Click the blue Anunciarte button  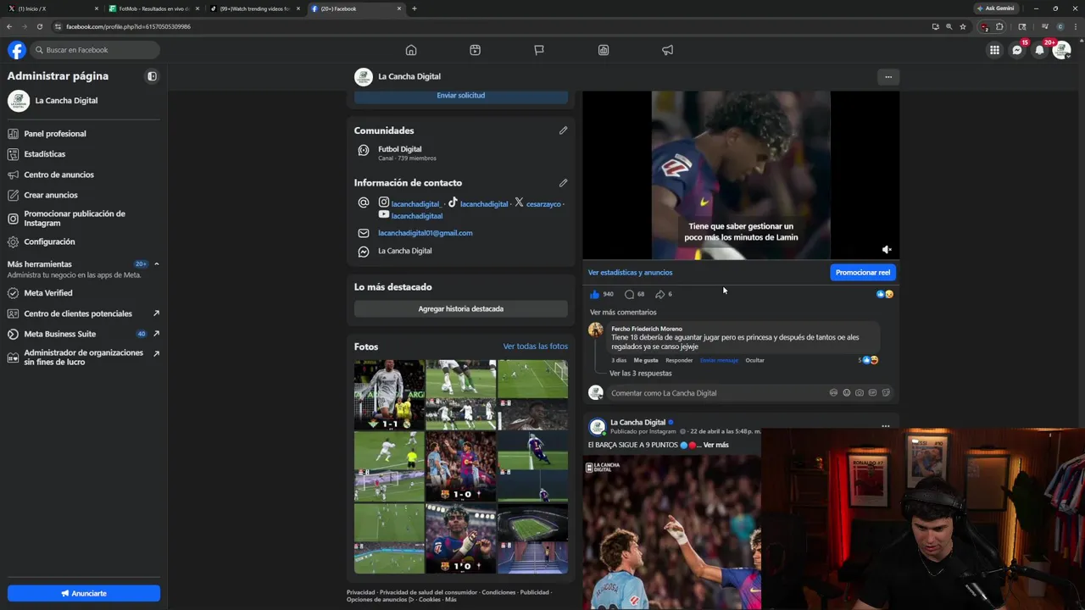click(x=84, y=593)
